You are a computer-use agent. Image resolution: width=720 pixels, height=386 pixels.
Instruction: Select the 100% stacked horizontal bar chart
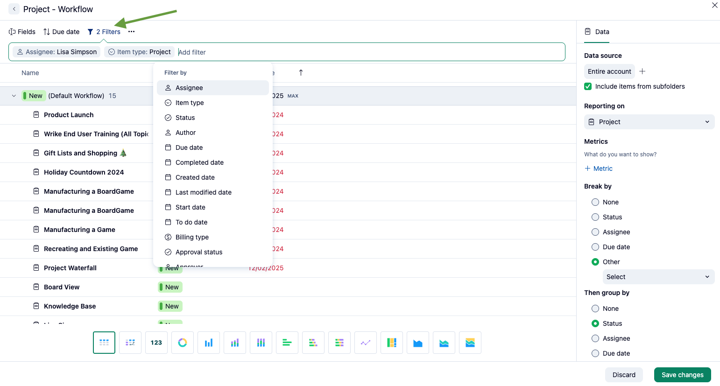[x=339, y=343]
